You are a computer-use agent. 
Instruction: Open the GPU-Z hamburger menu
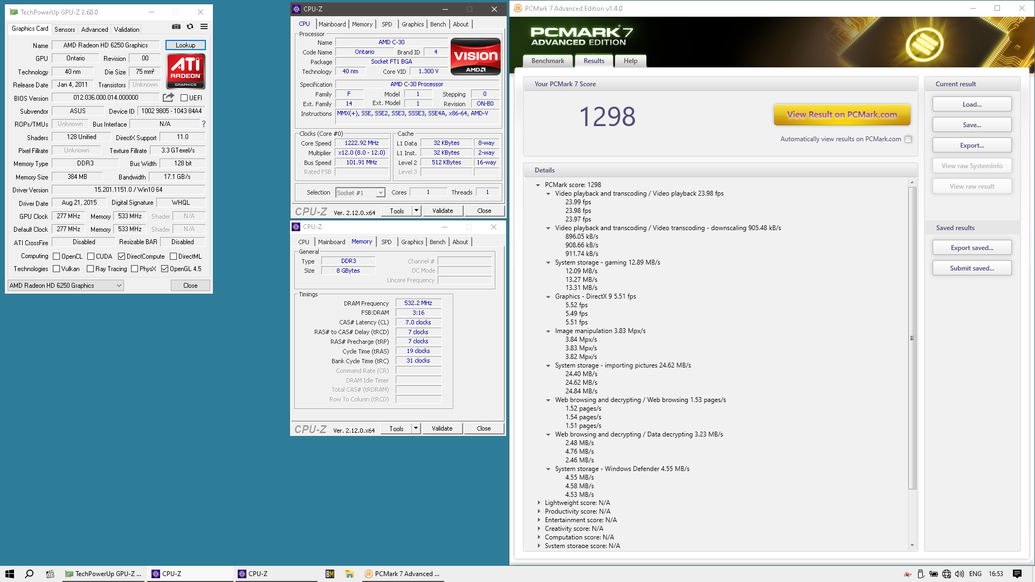coord(204,26)
